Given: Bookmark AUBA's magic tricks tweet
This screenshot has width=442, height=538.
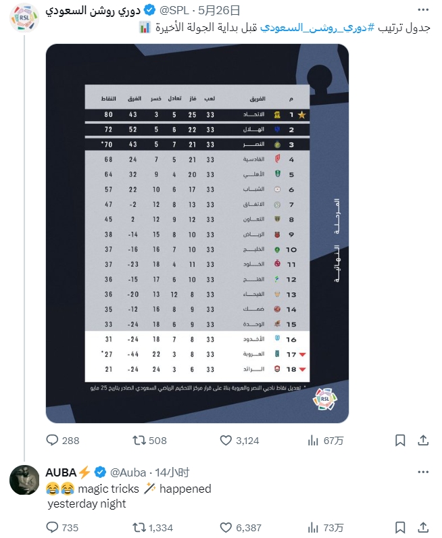Looking at the screenshot, I should tap(400, 527).
